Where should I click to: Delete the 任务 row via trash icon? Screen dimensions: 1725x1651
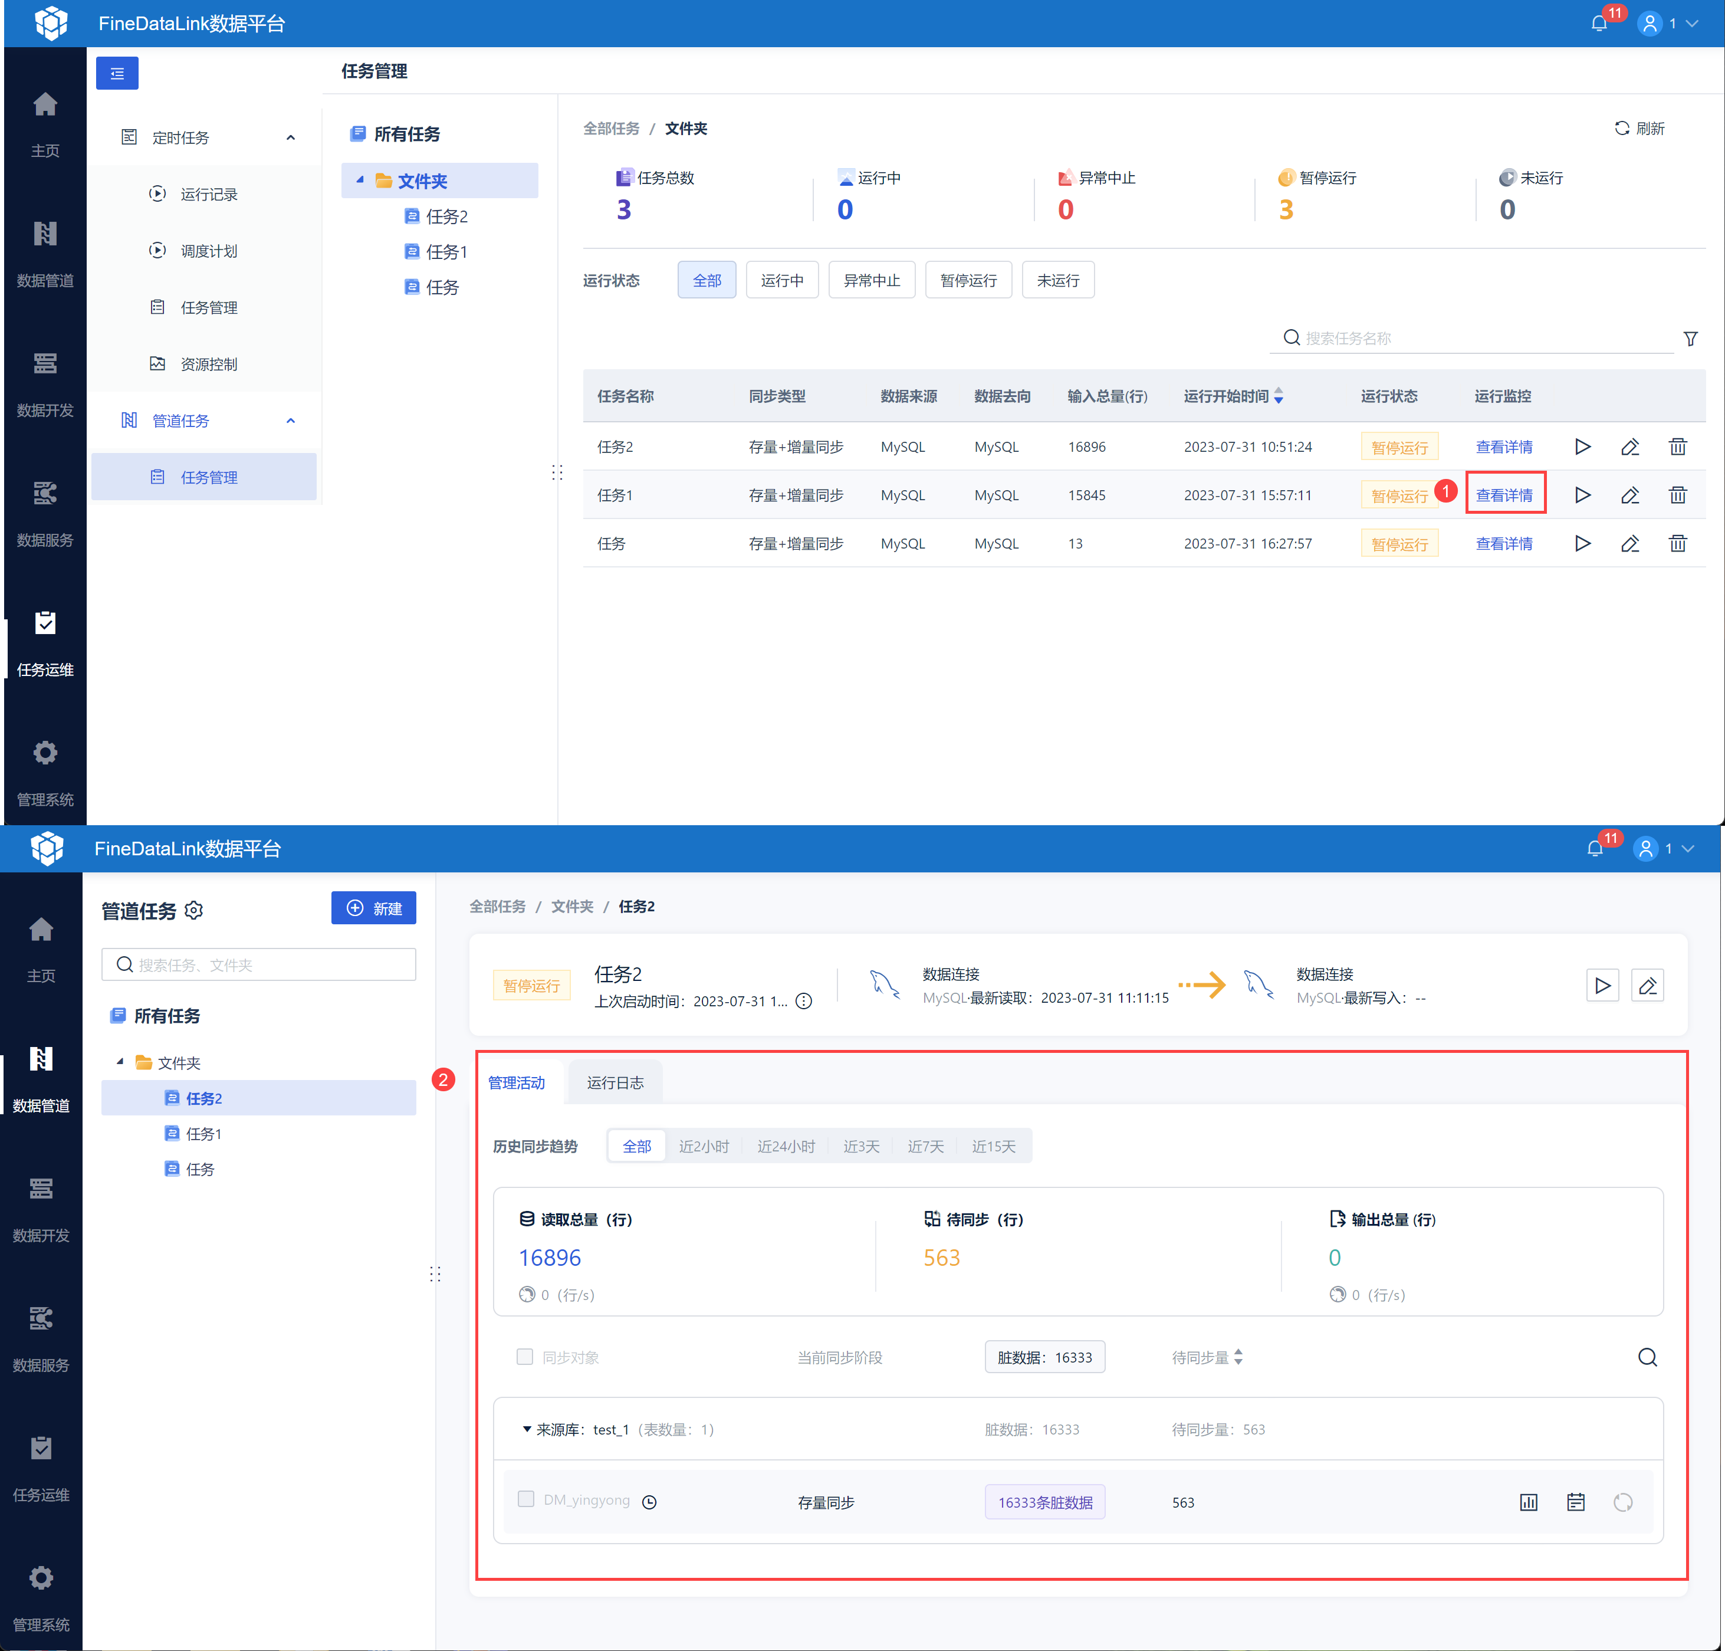point(1677,544)
